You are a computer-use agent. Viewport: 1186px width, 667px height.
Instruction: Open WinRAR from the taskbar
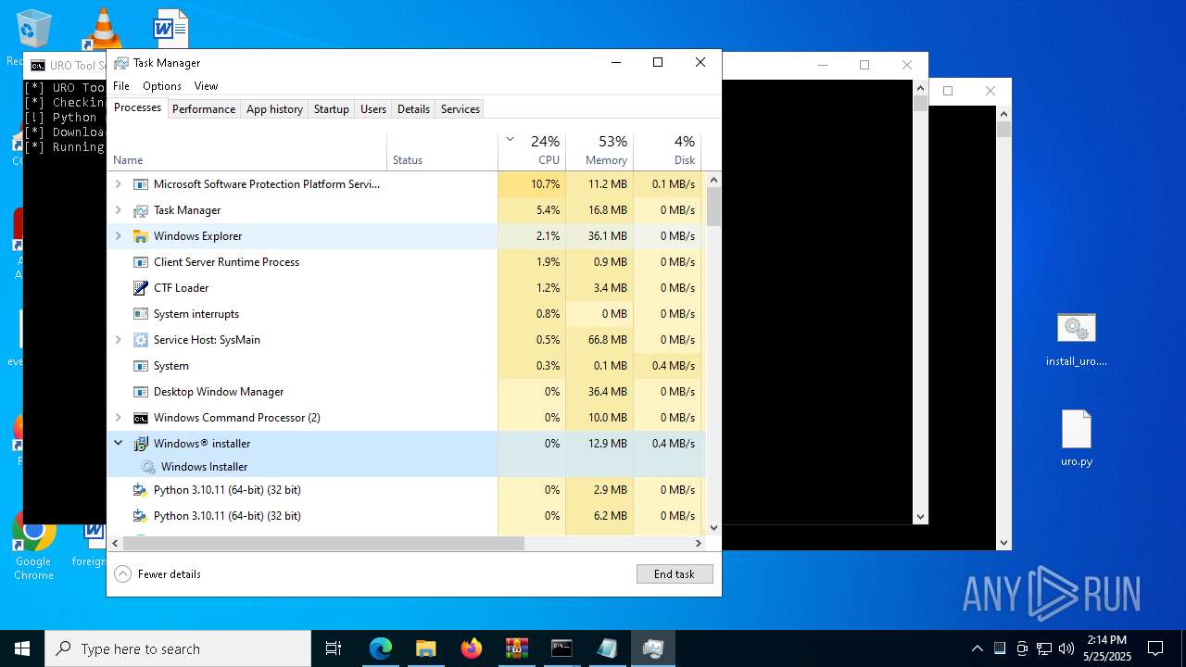tap(516, 648)
